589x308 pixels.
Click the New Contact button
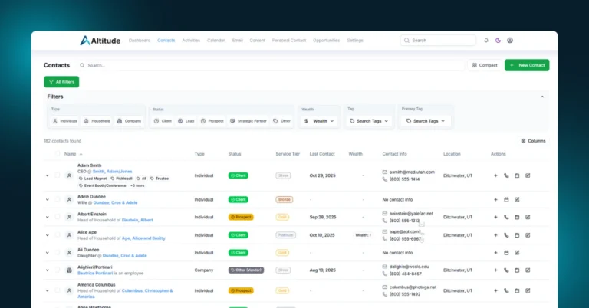pyautogui.click(x=526, y=65)
